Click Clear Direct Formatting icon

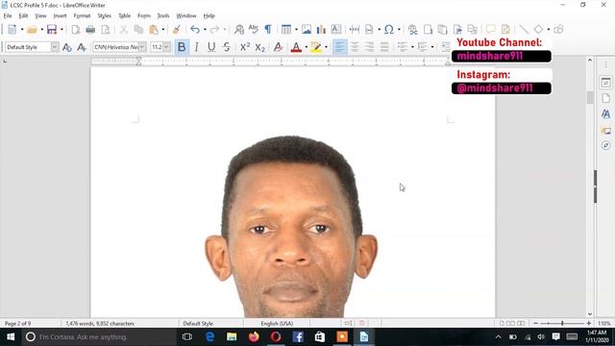(x=278, y=47)
